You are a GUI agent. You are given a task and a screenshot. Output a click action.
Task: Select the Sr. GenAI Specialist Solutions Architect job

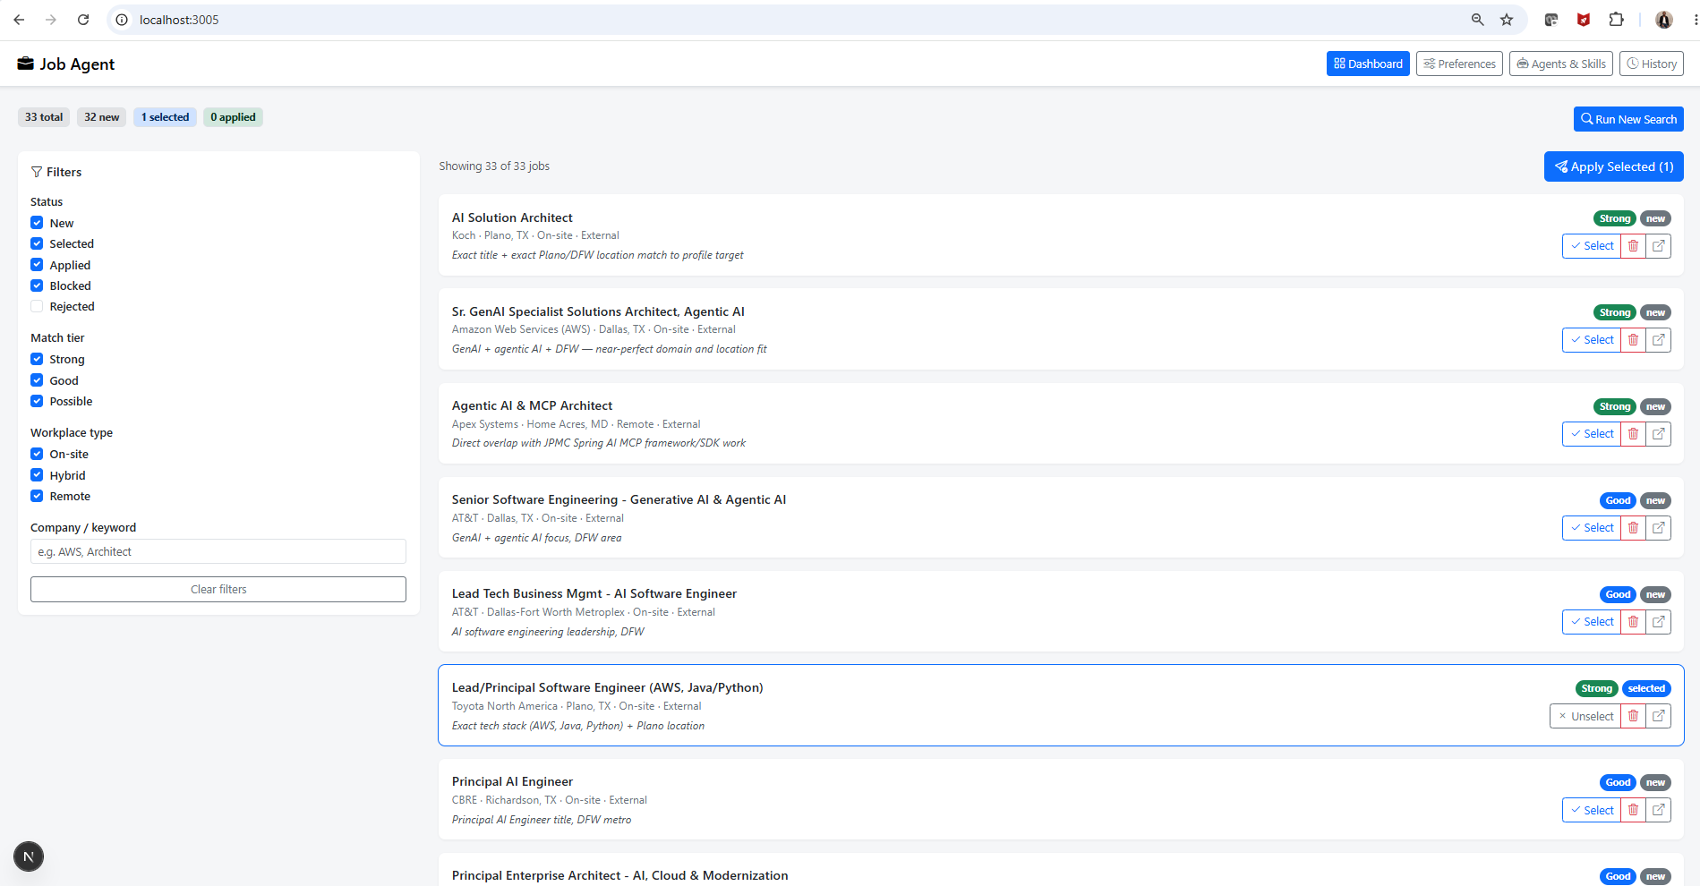point(1592,340)
